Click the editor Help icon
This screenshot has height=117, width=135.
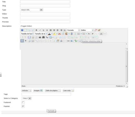22,30
